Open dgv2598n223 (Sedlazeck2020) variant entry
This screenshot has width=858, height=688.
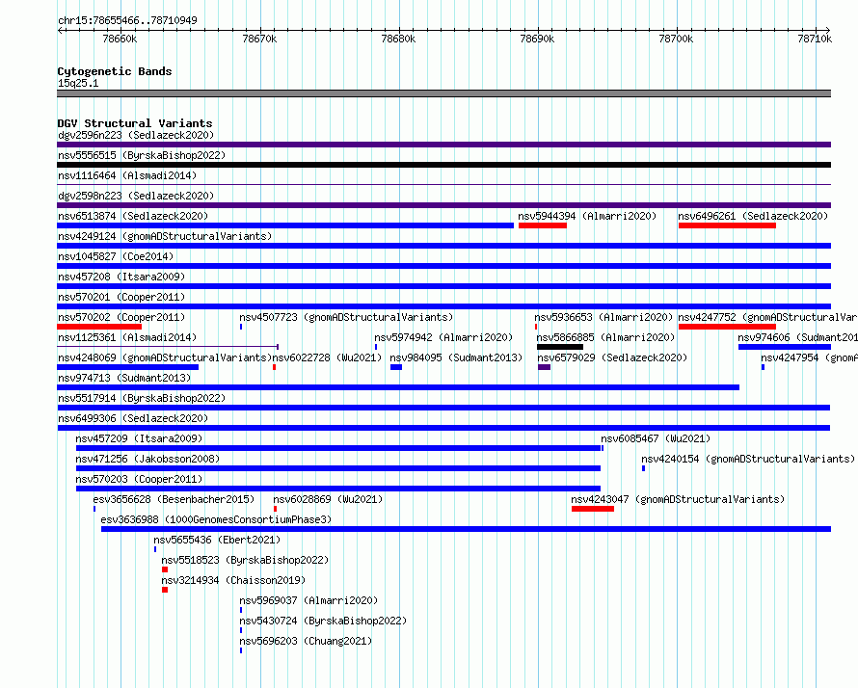click(136, 196)
